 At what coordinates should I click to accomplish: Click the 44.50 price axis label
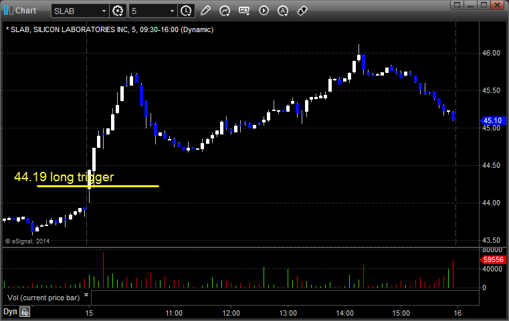[491, 166]
